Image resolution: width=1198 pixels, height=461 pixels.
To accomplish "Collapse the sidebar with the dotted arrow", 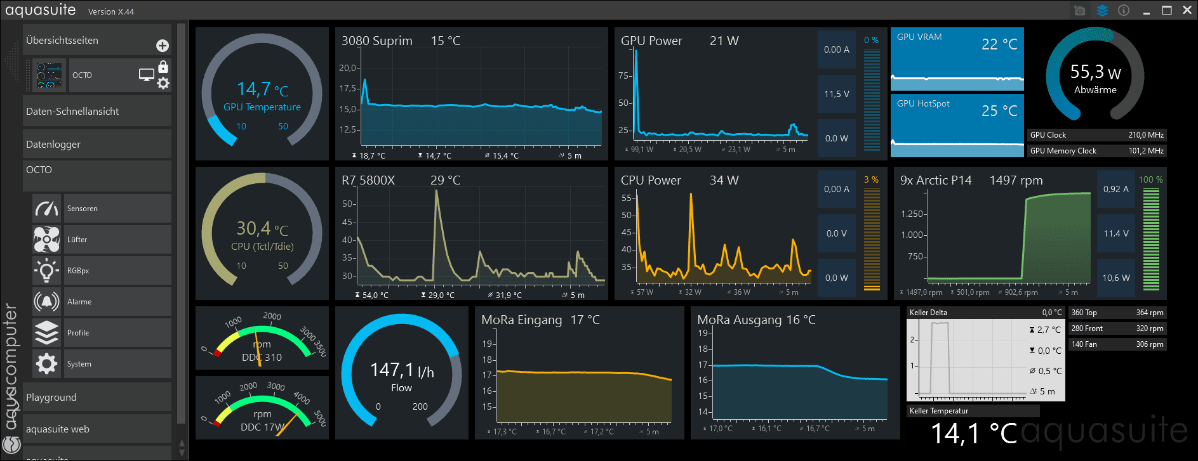I will [12, 60].
